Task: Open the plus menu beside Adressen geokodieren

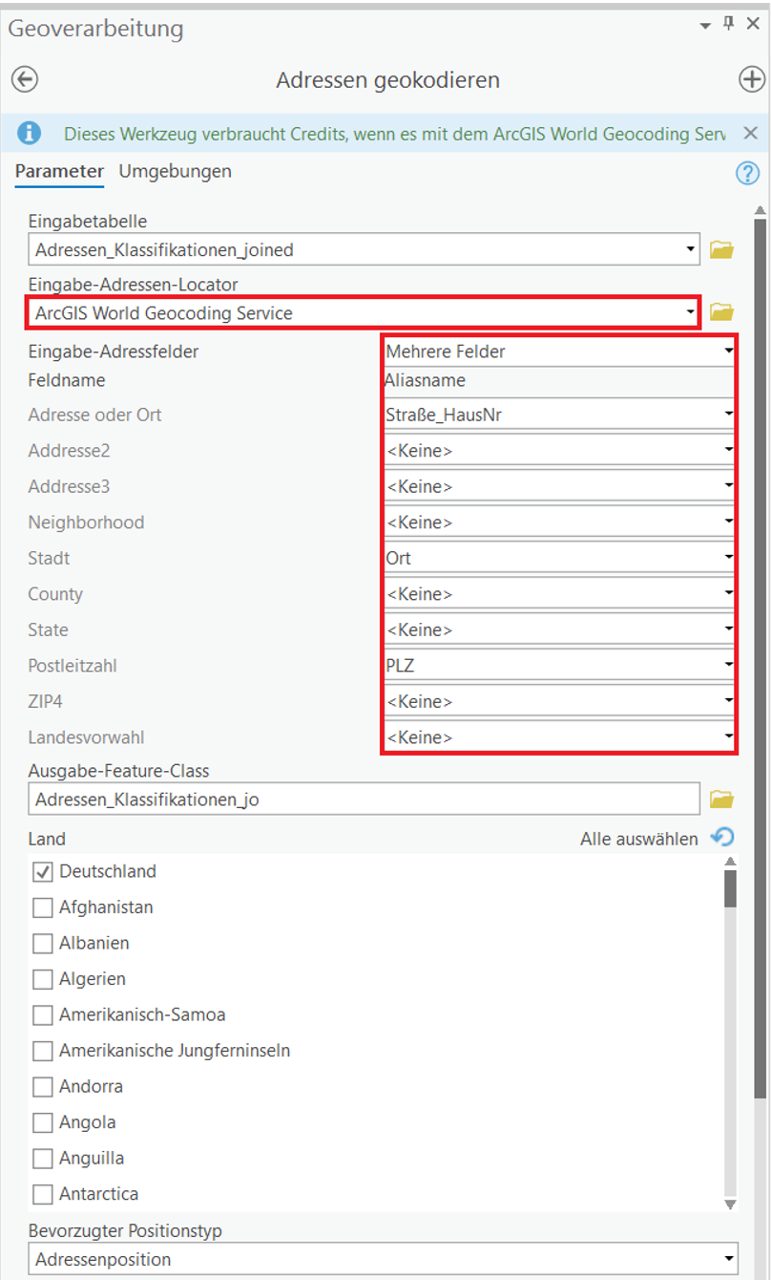Action: coord(752,79)
